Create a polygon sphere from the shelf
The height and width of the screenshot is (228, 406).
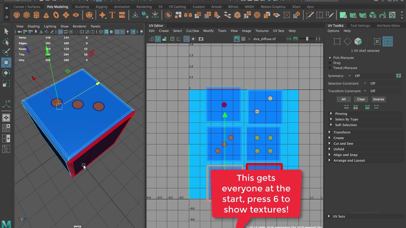(x=16, y=15)
